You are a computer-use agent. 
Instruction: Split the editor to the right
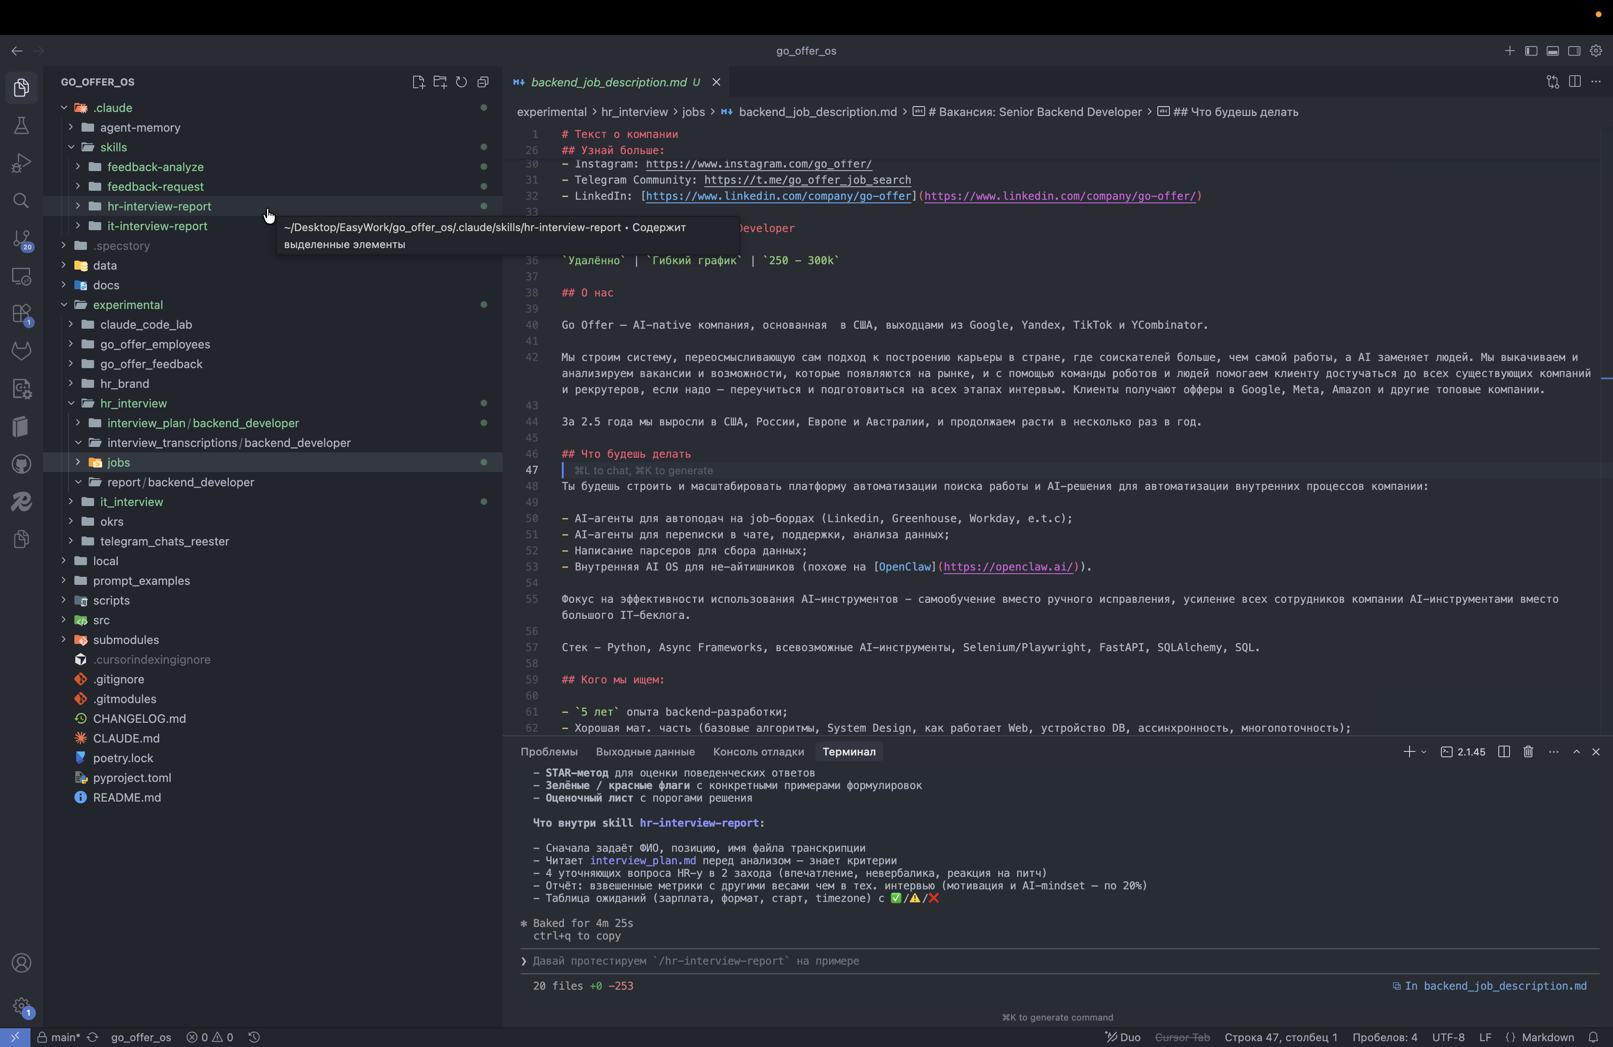click(x=1574, y=82)
